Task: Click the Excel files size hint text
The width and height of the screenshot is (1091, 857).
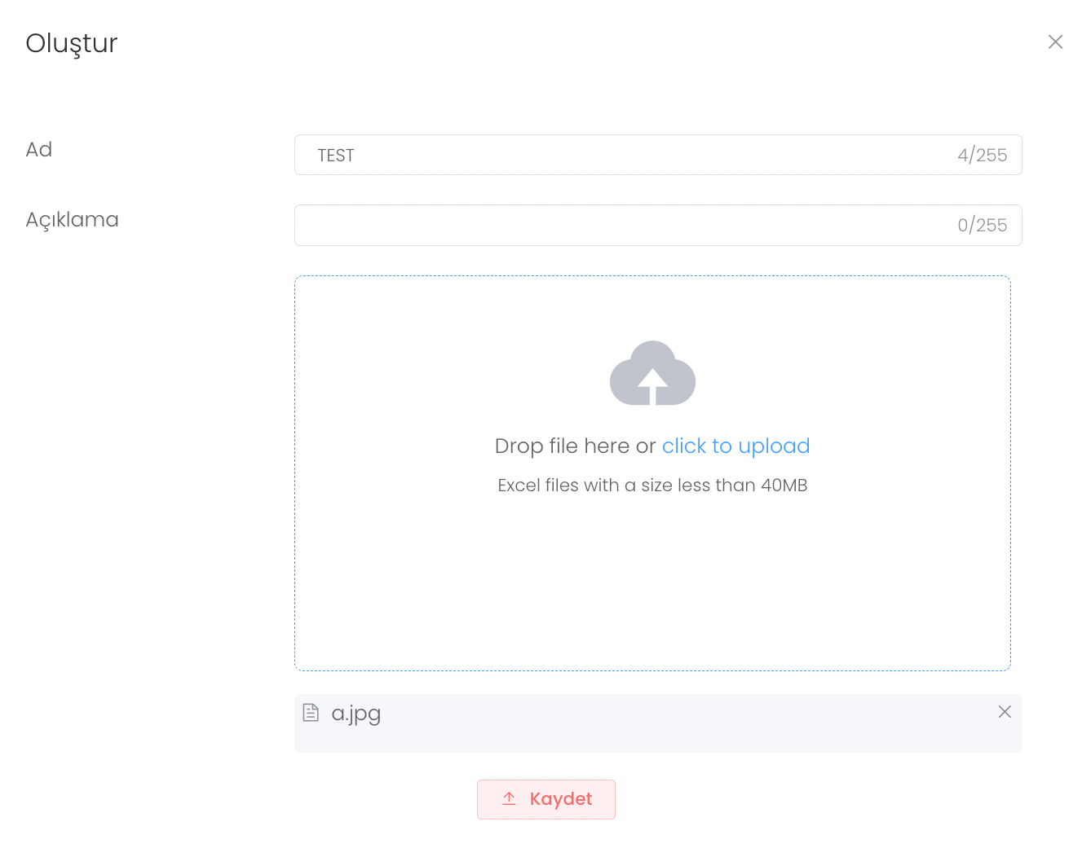Action: tap(652, 486)
